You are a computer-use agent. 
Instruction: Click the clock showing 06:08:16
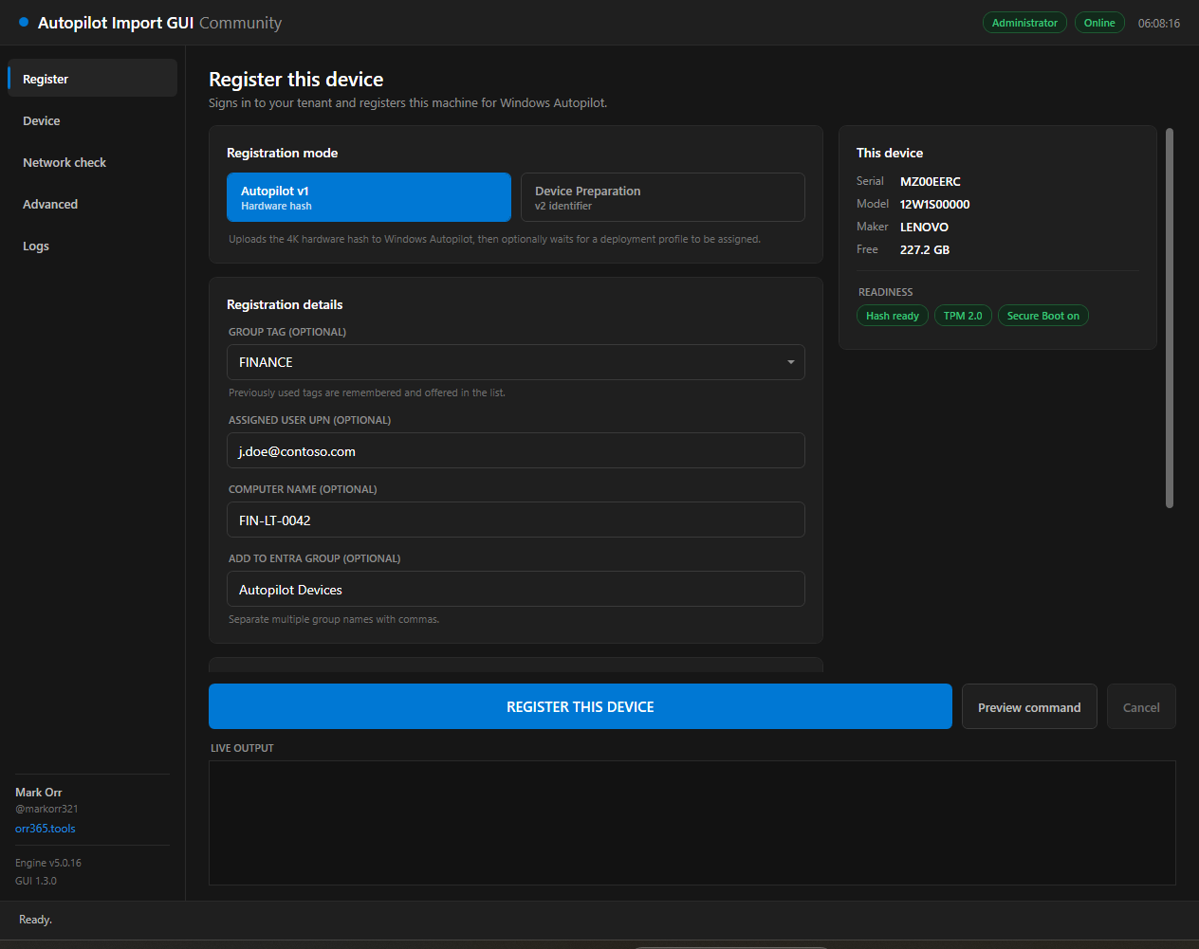tap(1159, 23)
